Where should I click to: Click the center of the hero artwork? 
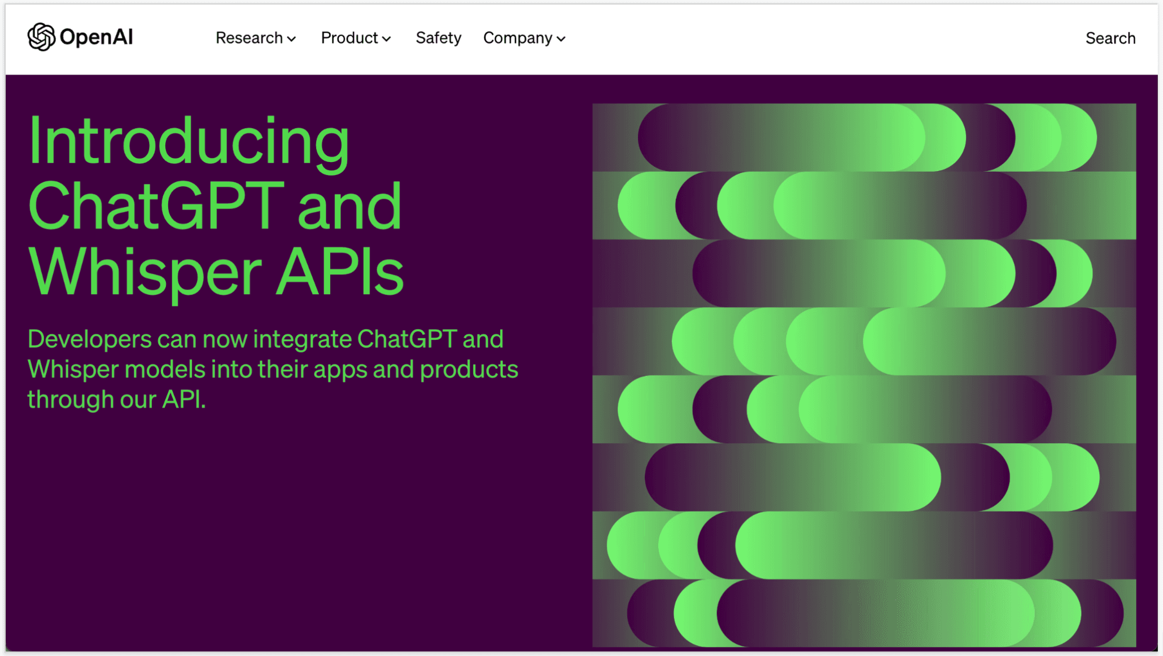coord(864,375)
